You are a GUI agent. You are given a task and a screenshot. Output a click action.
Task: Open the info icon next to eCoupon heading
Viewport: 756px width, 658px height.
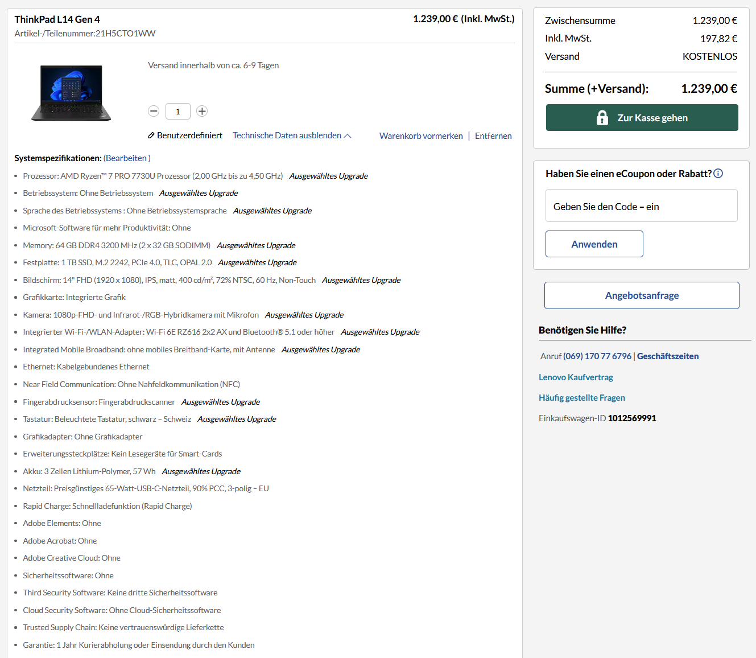[718, 174]
